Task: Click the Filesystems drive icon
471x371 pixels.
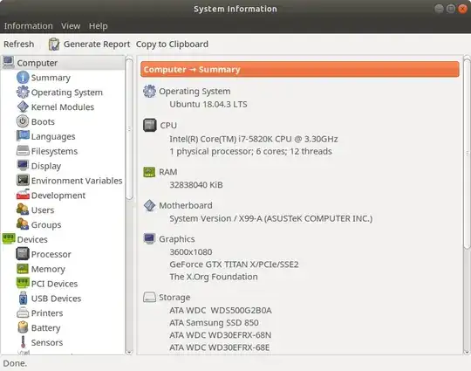Action: pos(23,151)
